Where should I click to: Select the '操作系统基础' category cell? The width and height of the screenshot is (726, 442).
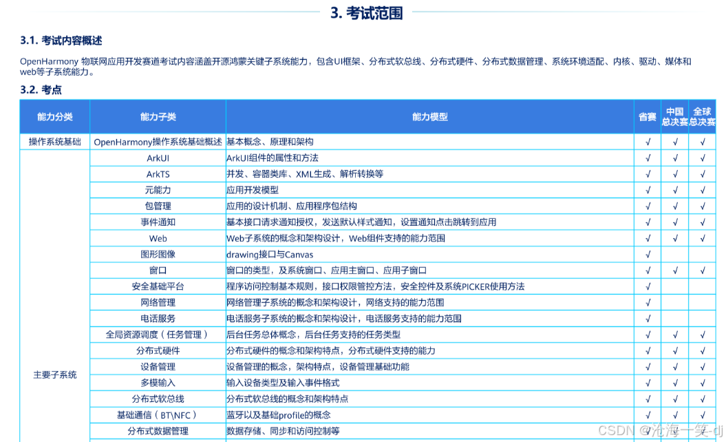(x=54, y=142)
